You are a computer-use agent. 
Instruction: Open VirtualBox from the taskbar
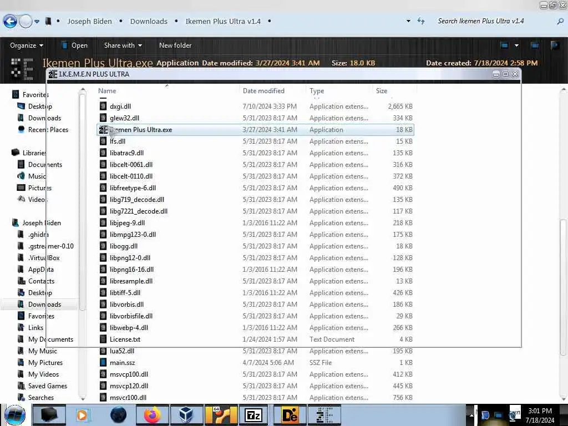186,415
